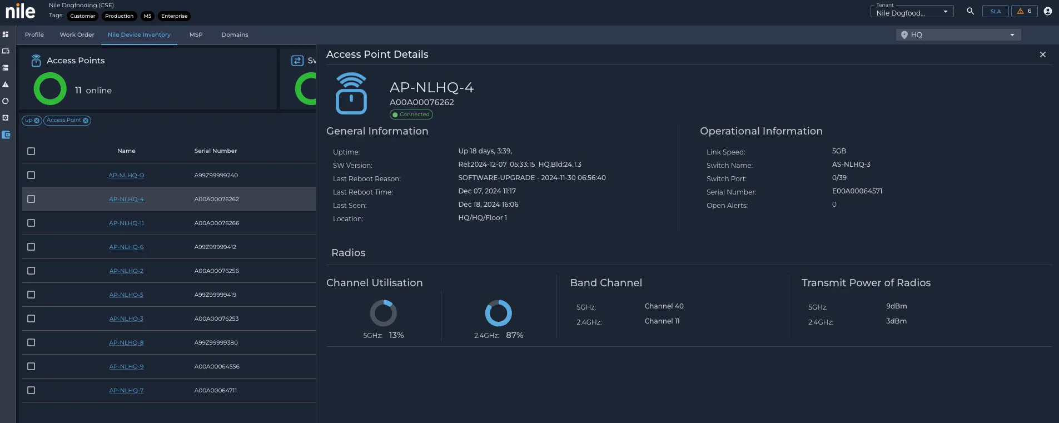Click the Connected status badge
1059x423 pixels.
pyautogui.click(x=411, y=115)
